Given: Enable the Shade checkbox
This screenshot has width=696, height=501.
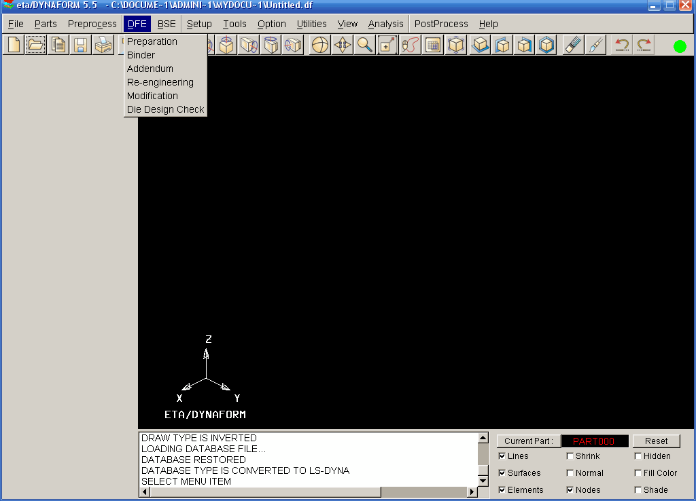Looking at the screenshot, I should [x=638, y=490].
